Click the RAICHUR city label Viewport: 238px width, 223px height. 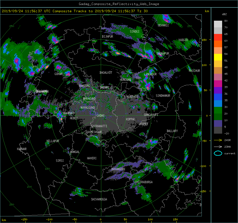[x=194, y=71]
